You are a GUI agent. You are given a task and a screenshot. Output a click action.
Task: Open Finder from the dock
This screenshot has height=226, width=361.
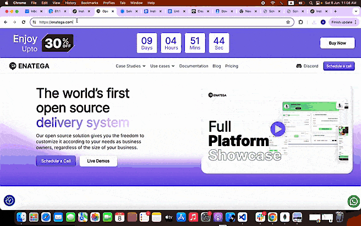coord(20,217)
